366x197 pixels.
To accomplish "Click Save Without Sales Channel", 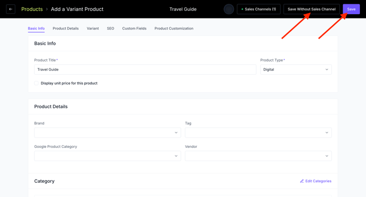I will click(311, 9).
